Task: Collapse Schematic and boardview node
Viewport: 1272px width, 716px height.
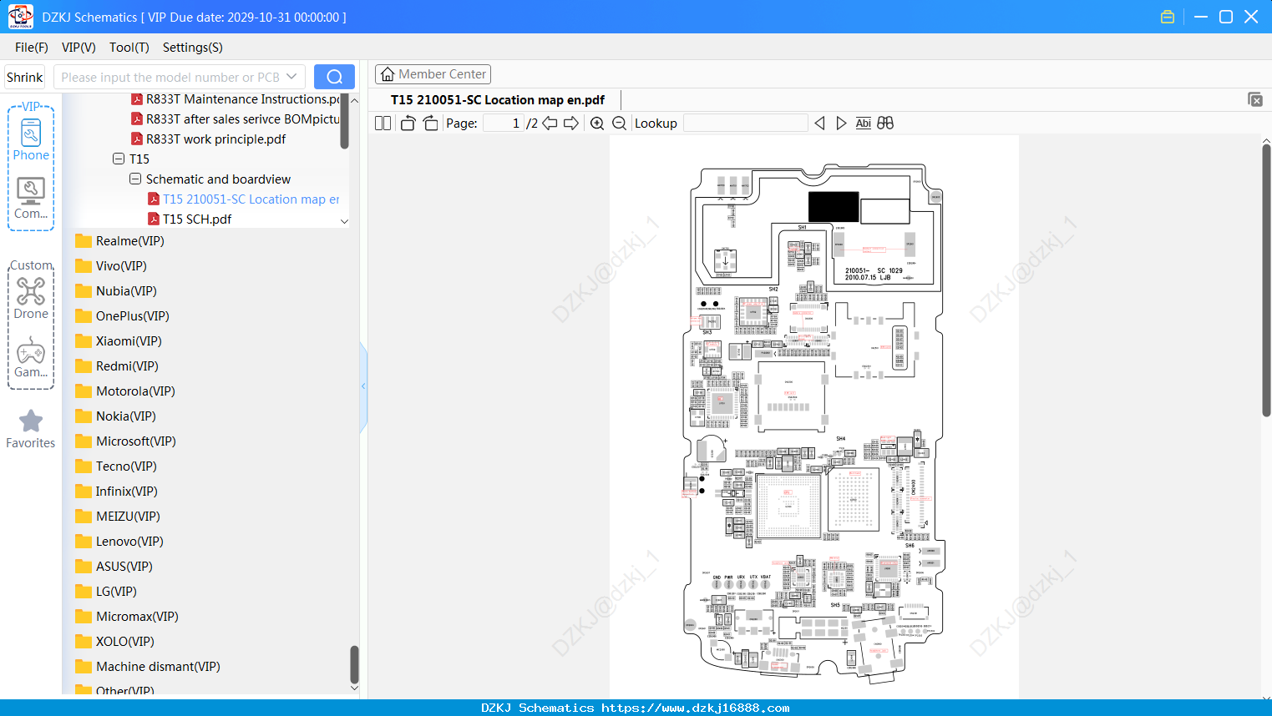Action: pyautogui.click(x=135, y=179)
